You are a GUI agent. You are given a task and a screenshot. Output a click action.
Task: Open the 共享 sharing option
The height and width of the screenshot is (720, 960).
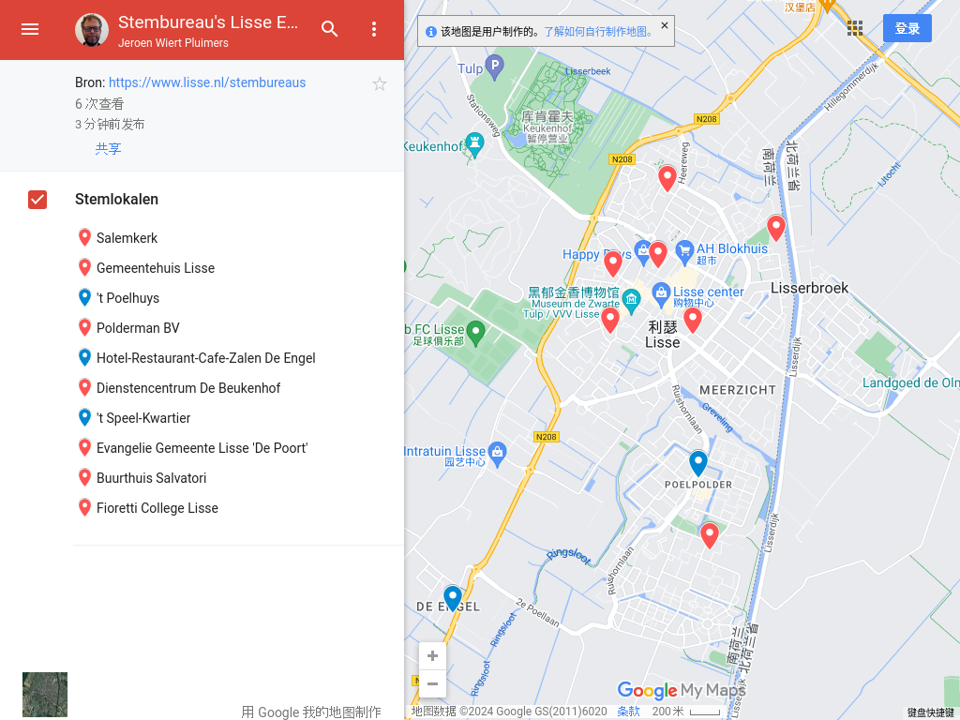pos(108,148)
